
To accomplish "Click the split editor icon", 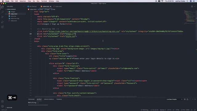I will [192, 6].
